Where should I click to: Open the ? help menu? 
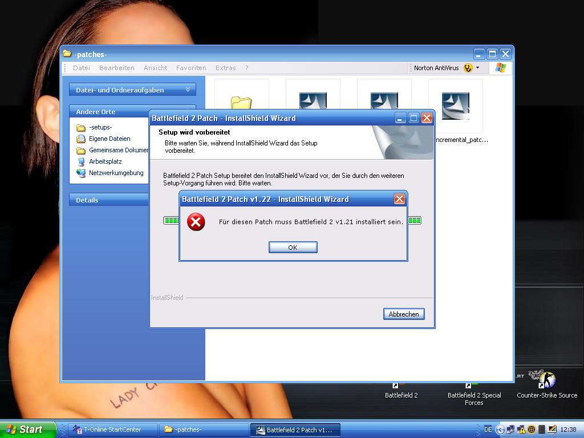tap(246, 68)
